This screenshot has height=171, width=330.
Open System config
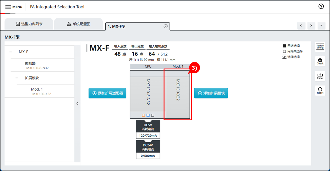click(x=320, y=47)
